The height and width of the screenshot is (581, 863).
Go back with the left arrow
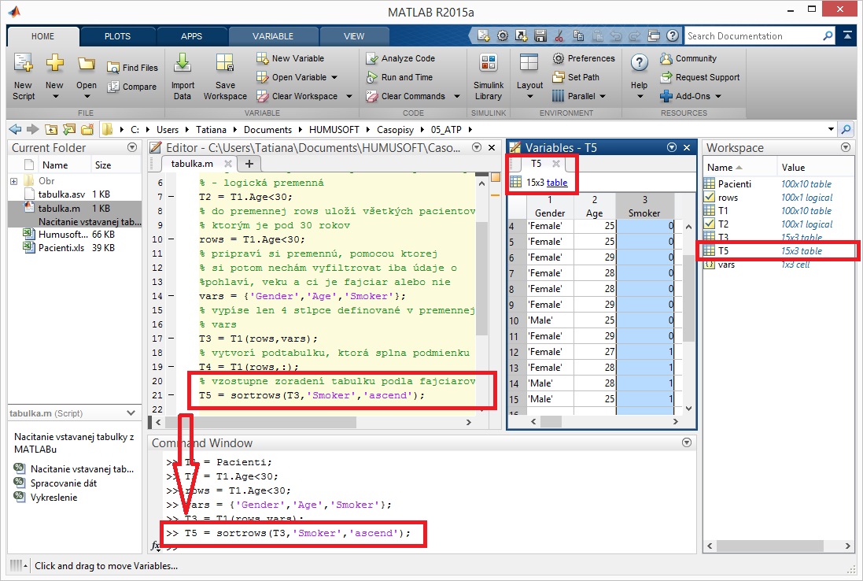[x=16, y=129]
